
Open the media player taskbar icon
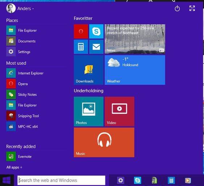[188, 181]
